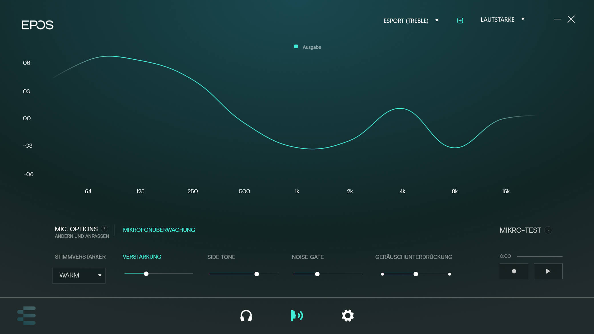Click help icon beside MIC. OPTIONS

(105, 229)
